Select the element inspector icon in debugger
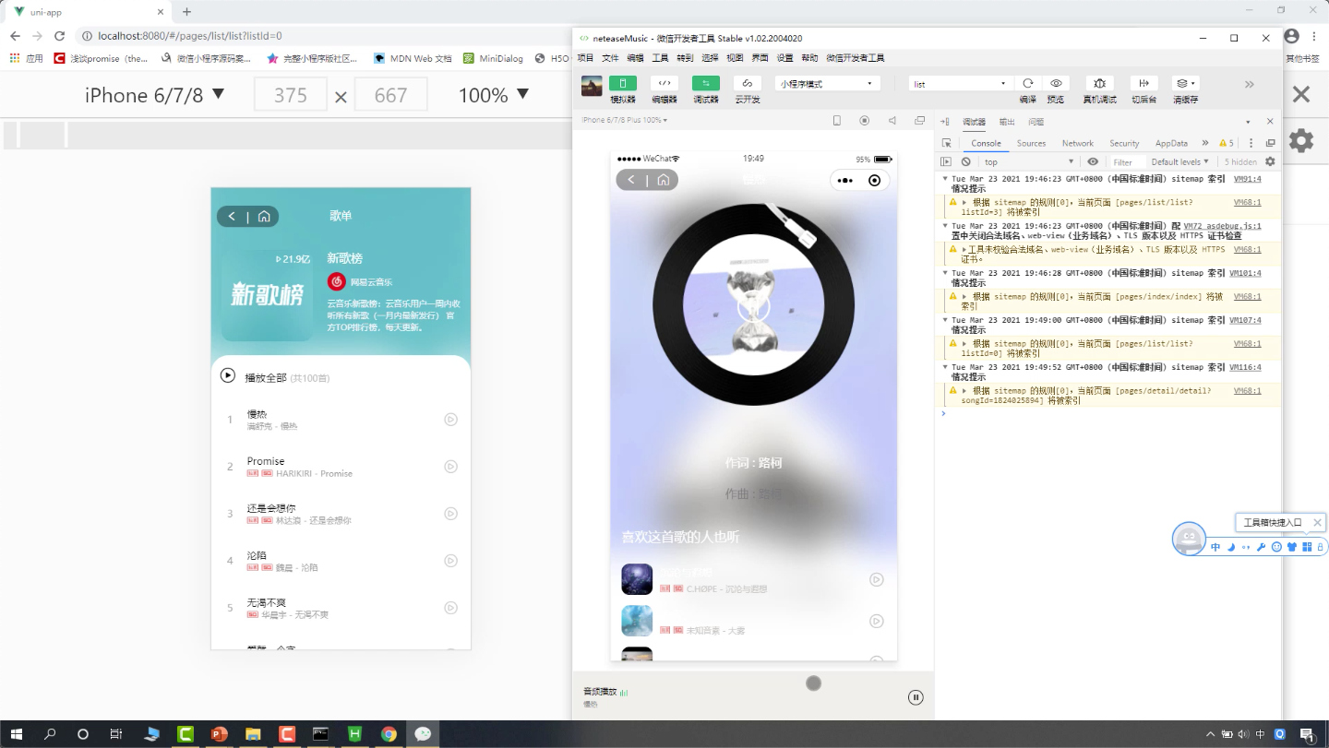 [946, 143]
